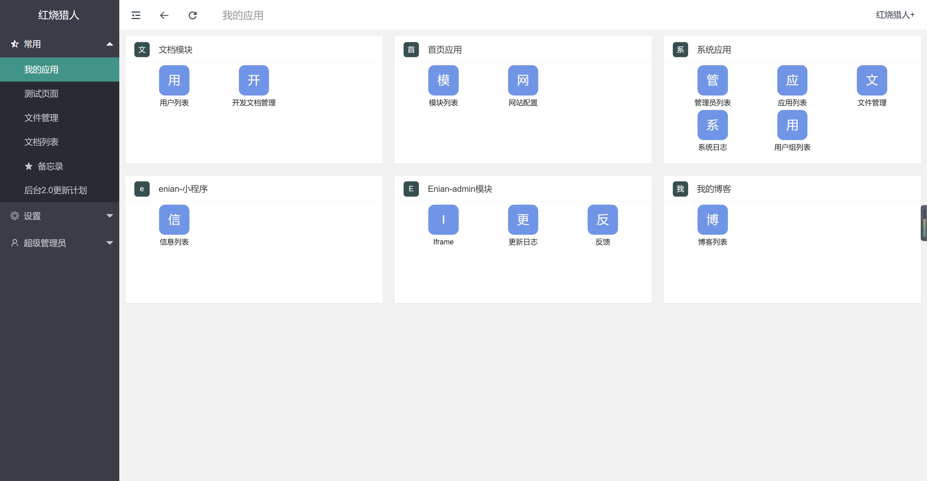Launch the 模块列表 app
Viewport: 927px width, 481px height.
tap(443, 80)
